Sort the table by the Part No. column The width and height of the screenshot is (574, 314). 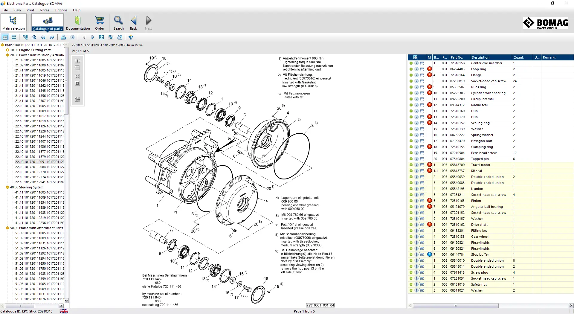tap(459, 57)
